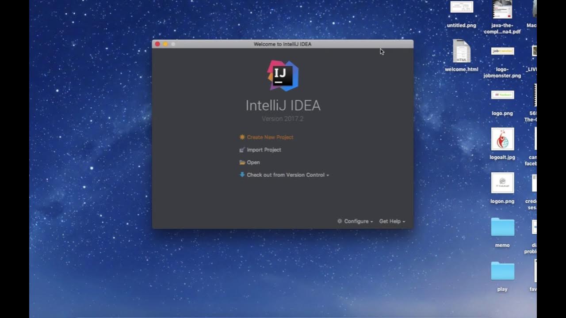Open the Get Help dropdown
The height and width of the screenshot is (318, 566).
(392, 221)
